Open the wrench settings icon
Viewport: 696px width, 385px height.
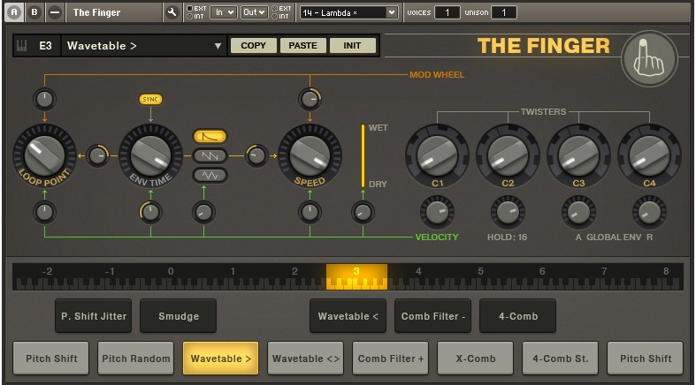pos(172,12)
